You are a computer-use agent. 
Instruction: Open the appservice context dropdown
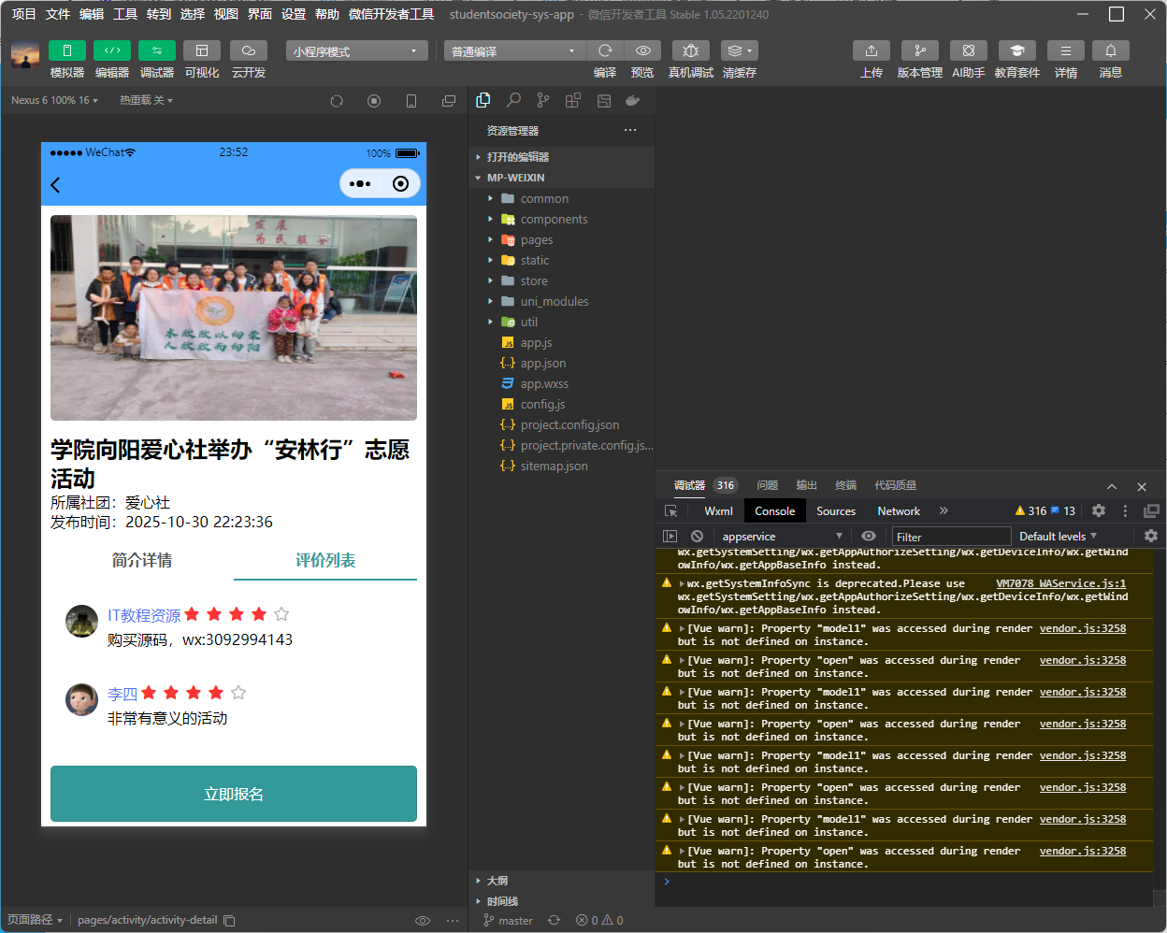click(x=782, y=537)
